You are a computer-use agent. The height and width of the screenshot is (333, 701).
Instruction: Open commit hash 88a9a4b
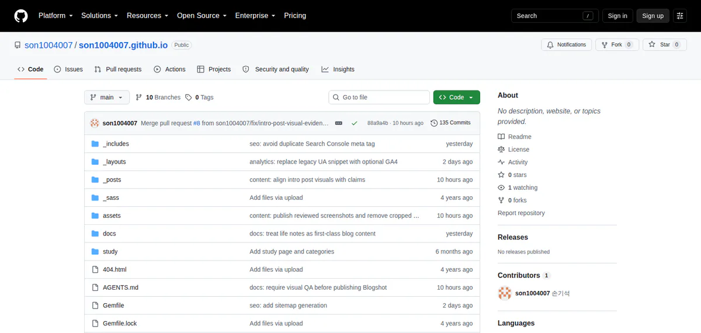click(x=377, y=123)
